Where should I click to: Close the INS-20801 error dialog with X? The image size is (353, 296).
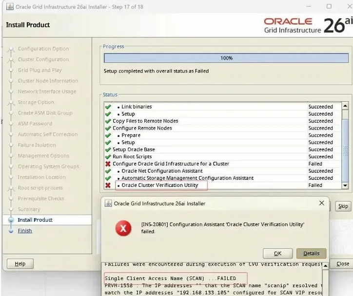(x=322, y=203)
